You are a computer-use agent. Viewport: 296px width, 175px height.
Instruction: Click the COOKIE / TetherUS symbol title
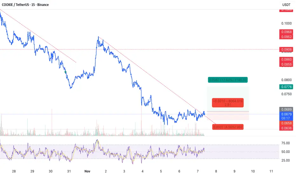[x=25, y=5]
